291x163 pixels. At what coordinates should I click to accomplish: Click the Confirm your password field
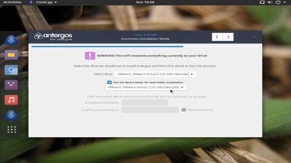coord(151,110)
